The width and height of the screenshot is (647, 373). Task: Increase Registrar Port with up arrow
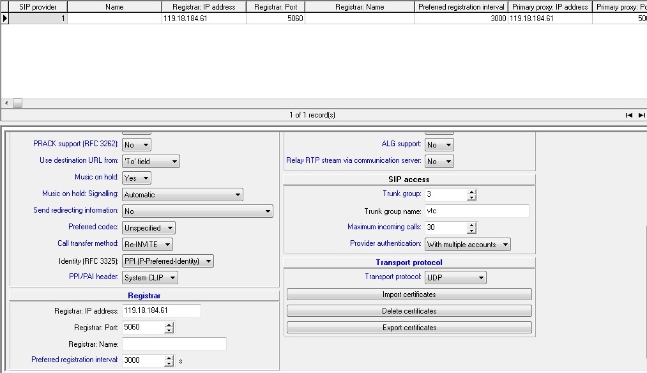tap(169, 324)
